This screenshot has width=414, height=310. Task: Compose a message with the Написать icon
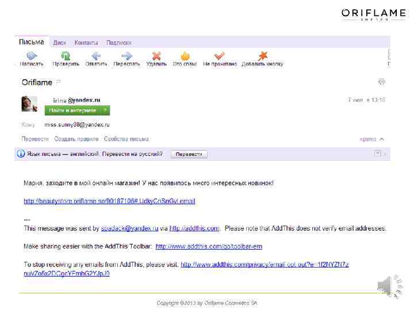32,56
